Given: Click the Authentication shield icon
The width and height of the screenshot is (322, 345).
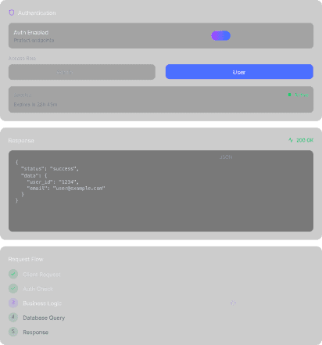Looking at the screenshot, I should click(12, 13).
